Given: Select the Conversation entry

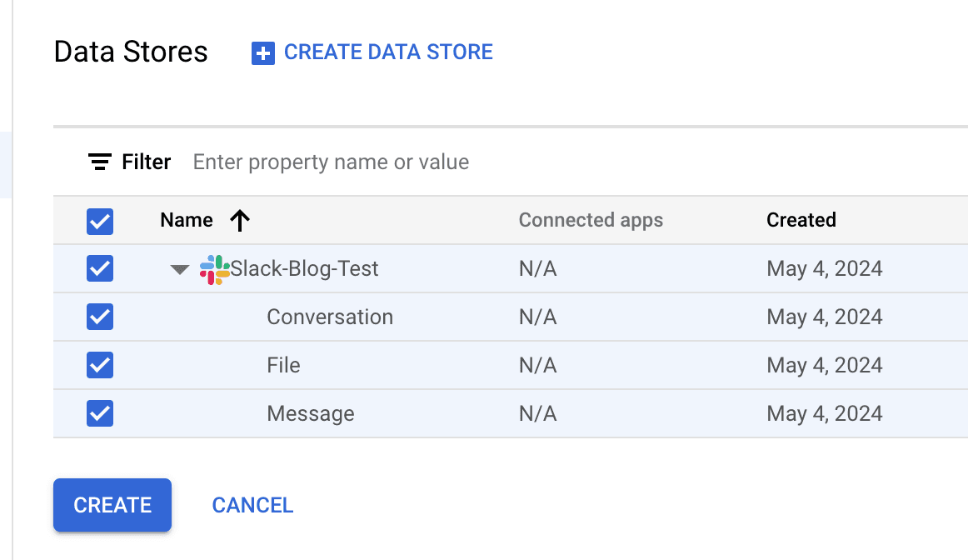Looking at the screenshot, I should coord(330,317).
